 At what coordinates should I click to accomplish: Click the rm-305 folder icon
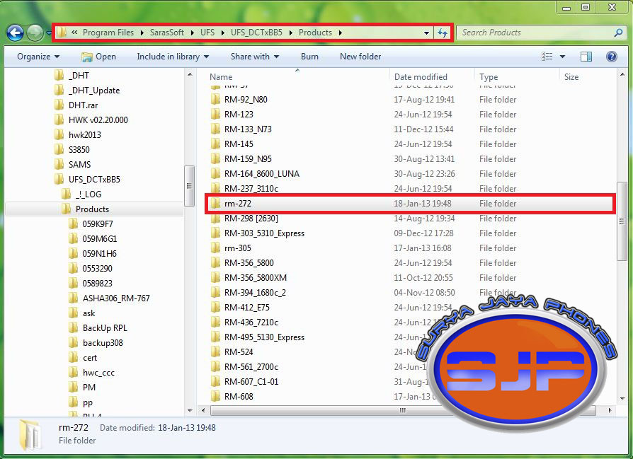[215, 248]
